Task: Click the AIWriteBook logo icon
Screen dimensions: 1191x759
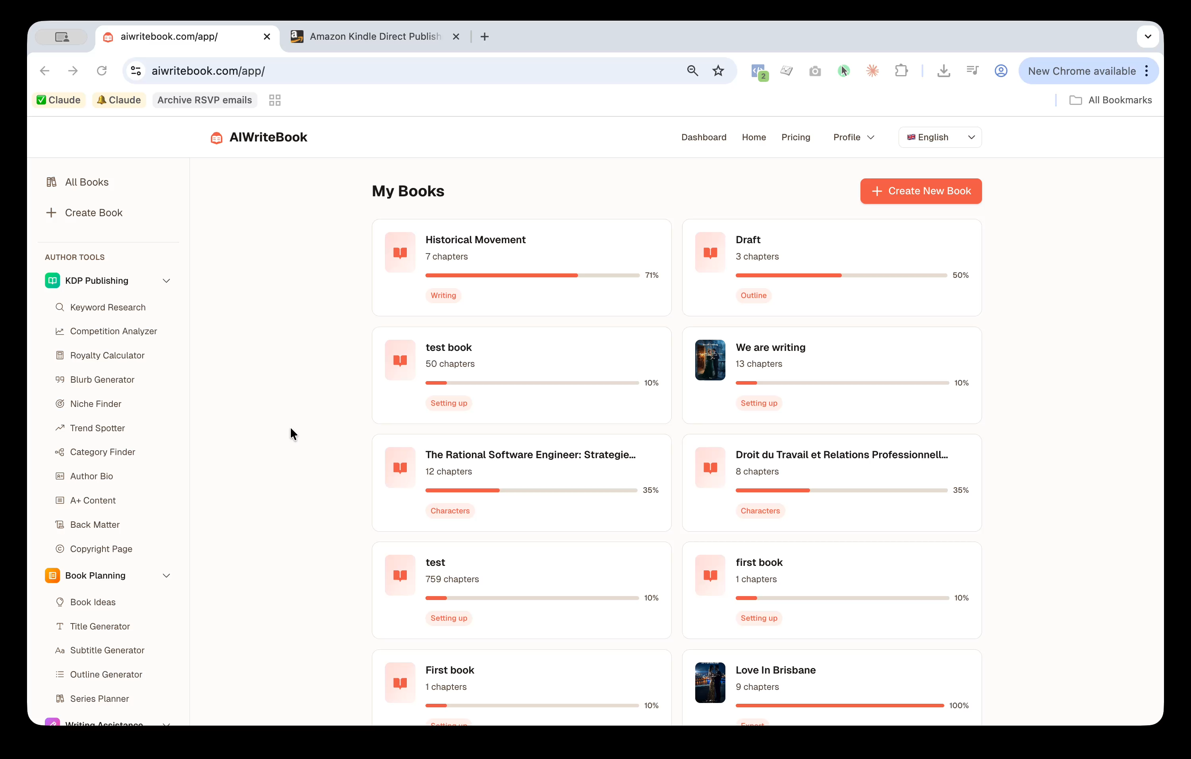Action: 216,137
